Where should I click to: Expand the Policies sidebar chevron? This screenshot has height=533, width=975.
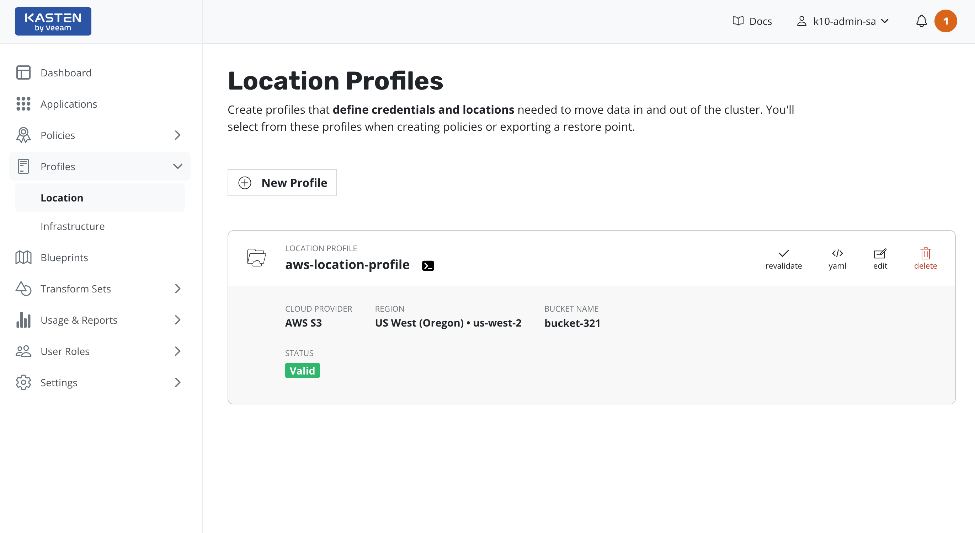coord(177,135)
